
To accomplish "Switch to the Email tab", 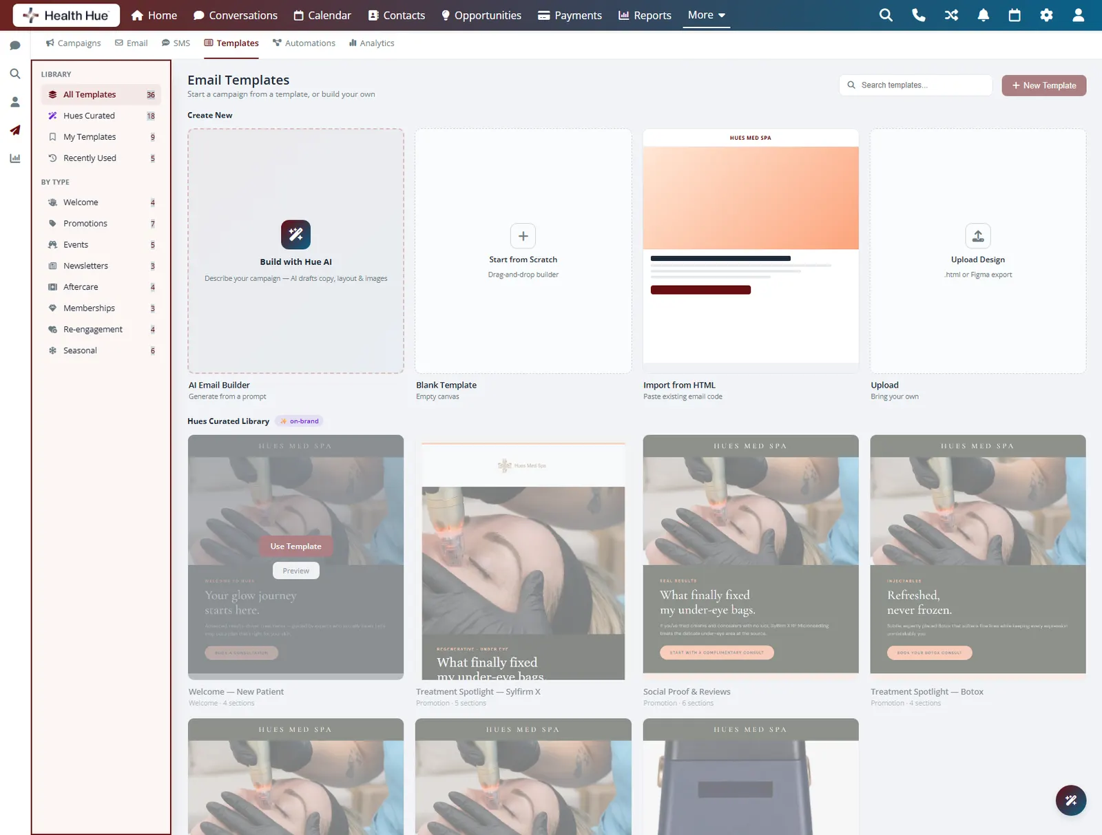I will [131, 43].
